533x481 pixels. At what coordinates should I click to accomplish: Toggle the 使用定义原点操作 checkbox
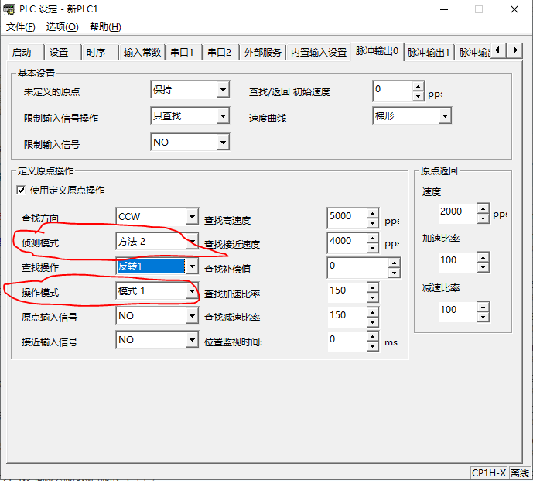click(21, 190)
